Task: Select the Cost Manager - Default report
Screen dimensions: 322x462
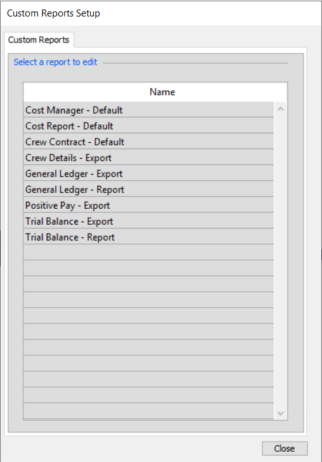Action: tap(148, 110)
